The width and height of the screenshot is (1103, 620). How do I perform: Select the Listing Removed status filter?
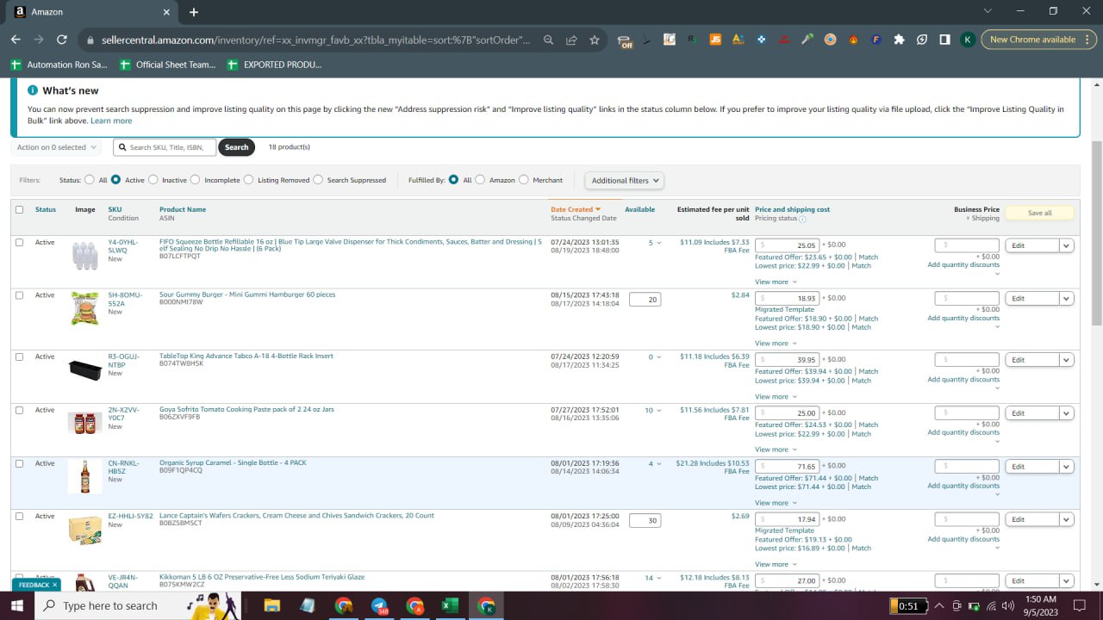tap(249, 180)
